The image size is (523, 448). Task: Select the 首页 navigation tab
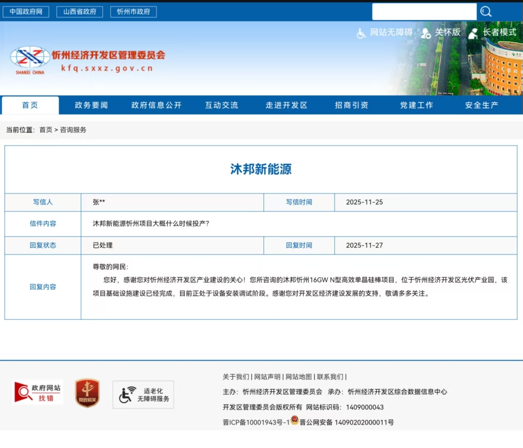30,105
